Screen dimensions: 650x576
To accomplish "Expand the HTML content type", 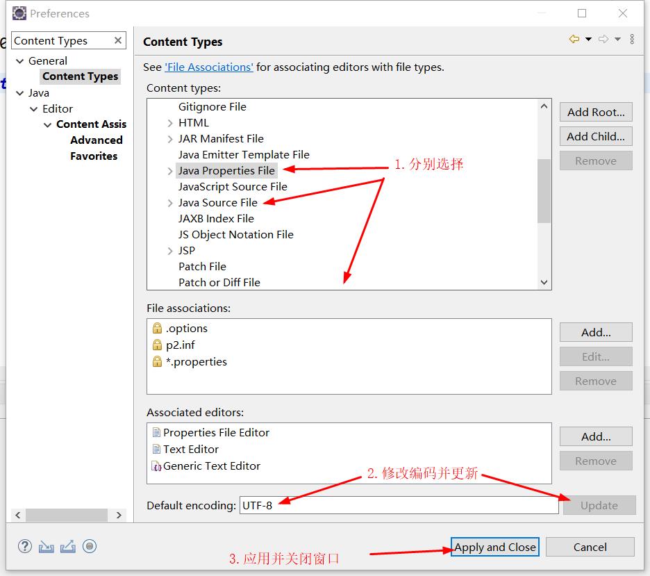I will [x=170, y=123].
